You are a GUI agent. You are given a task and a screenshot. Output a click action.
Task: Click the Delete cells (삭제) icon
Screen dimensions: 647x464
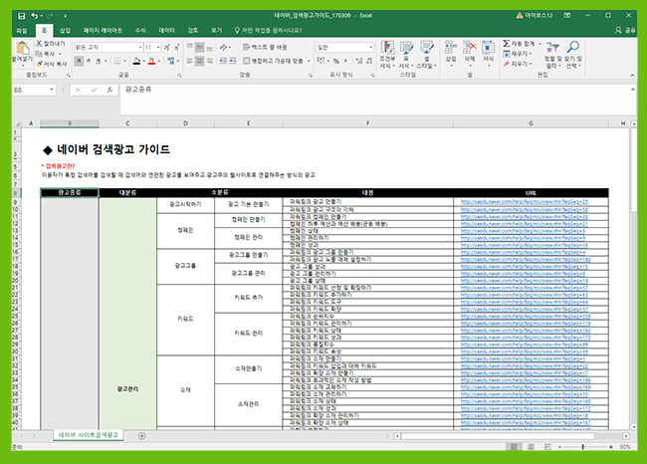[x=469, y=48]
